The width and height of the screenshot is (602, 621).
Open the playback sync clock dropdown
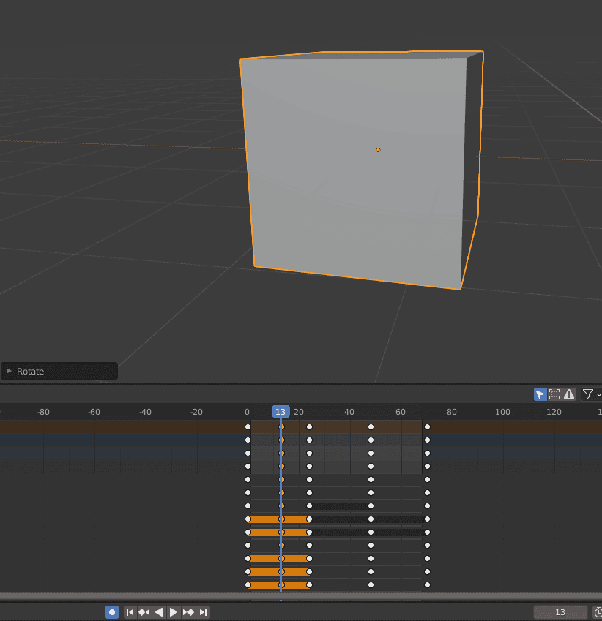pos(598,612)
